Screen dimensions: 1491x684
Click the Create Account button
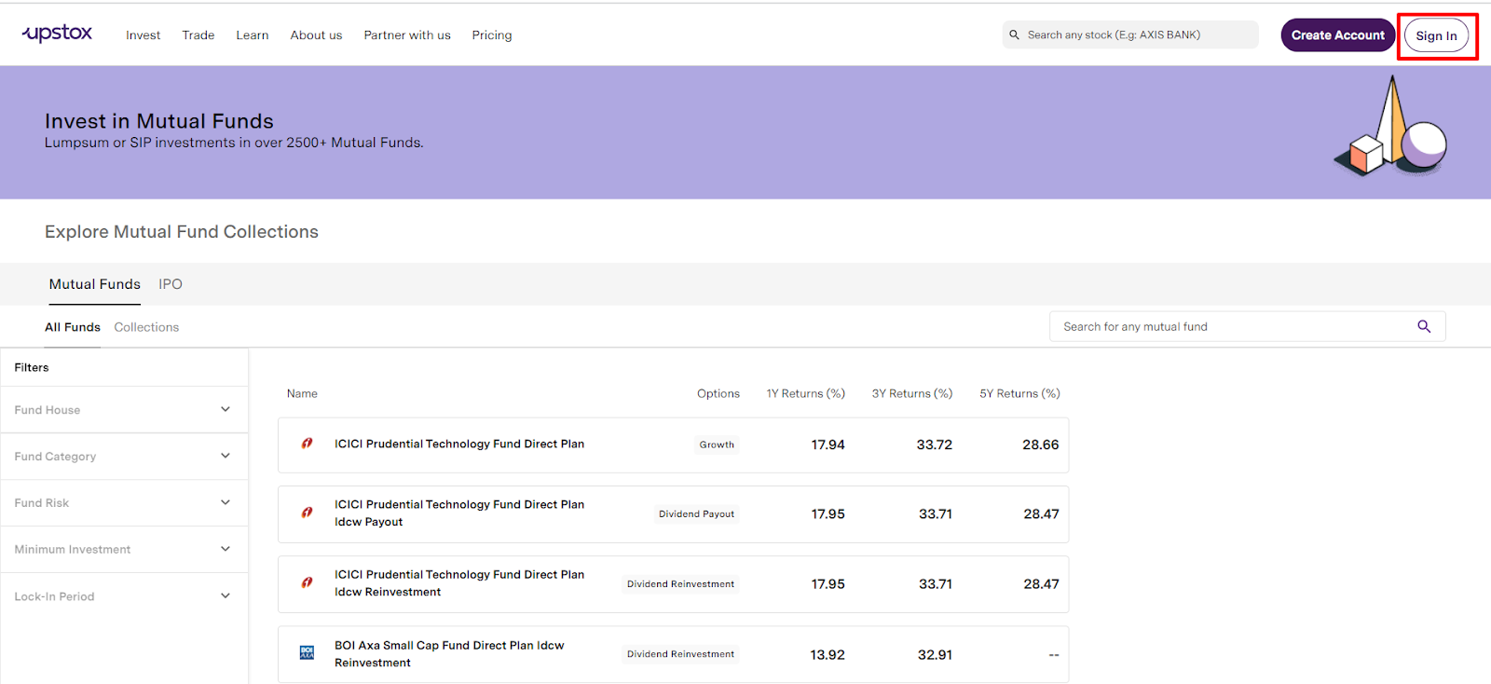tap(1338, 35)
